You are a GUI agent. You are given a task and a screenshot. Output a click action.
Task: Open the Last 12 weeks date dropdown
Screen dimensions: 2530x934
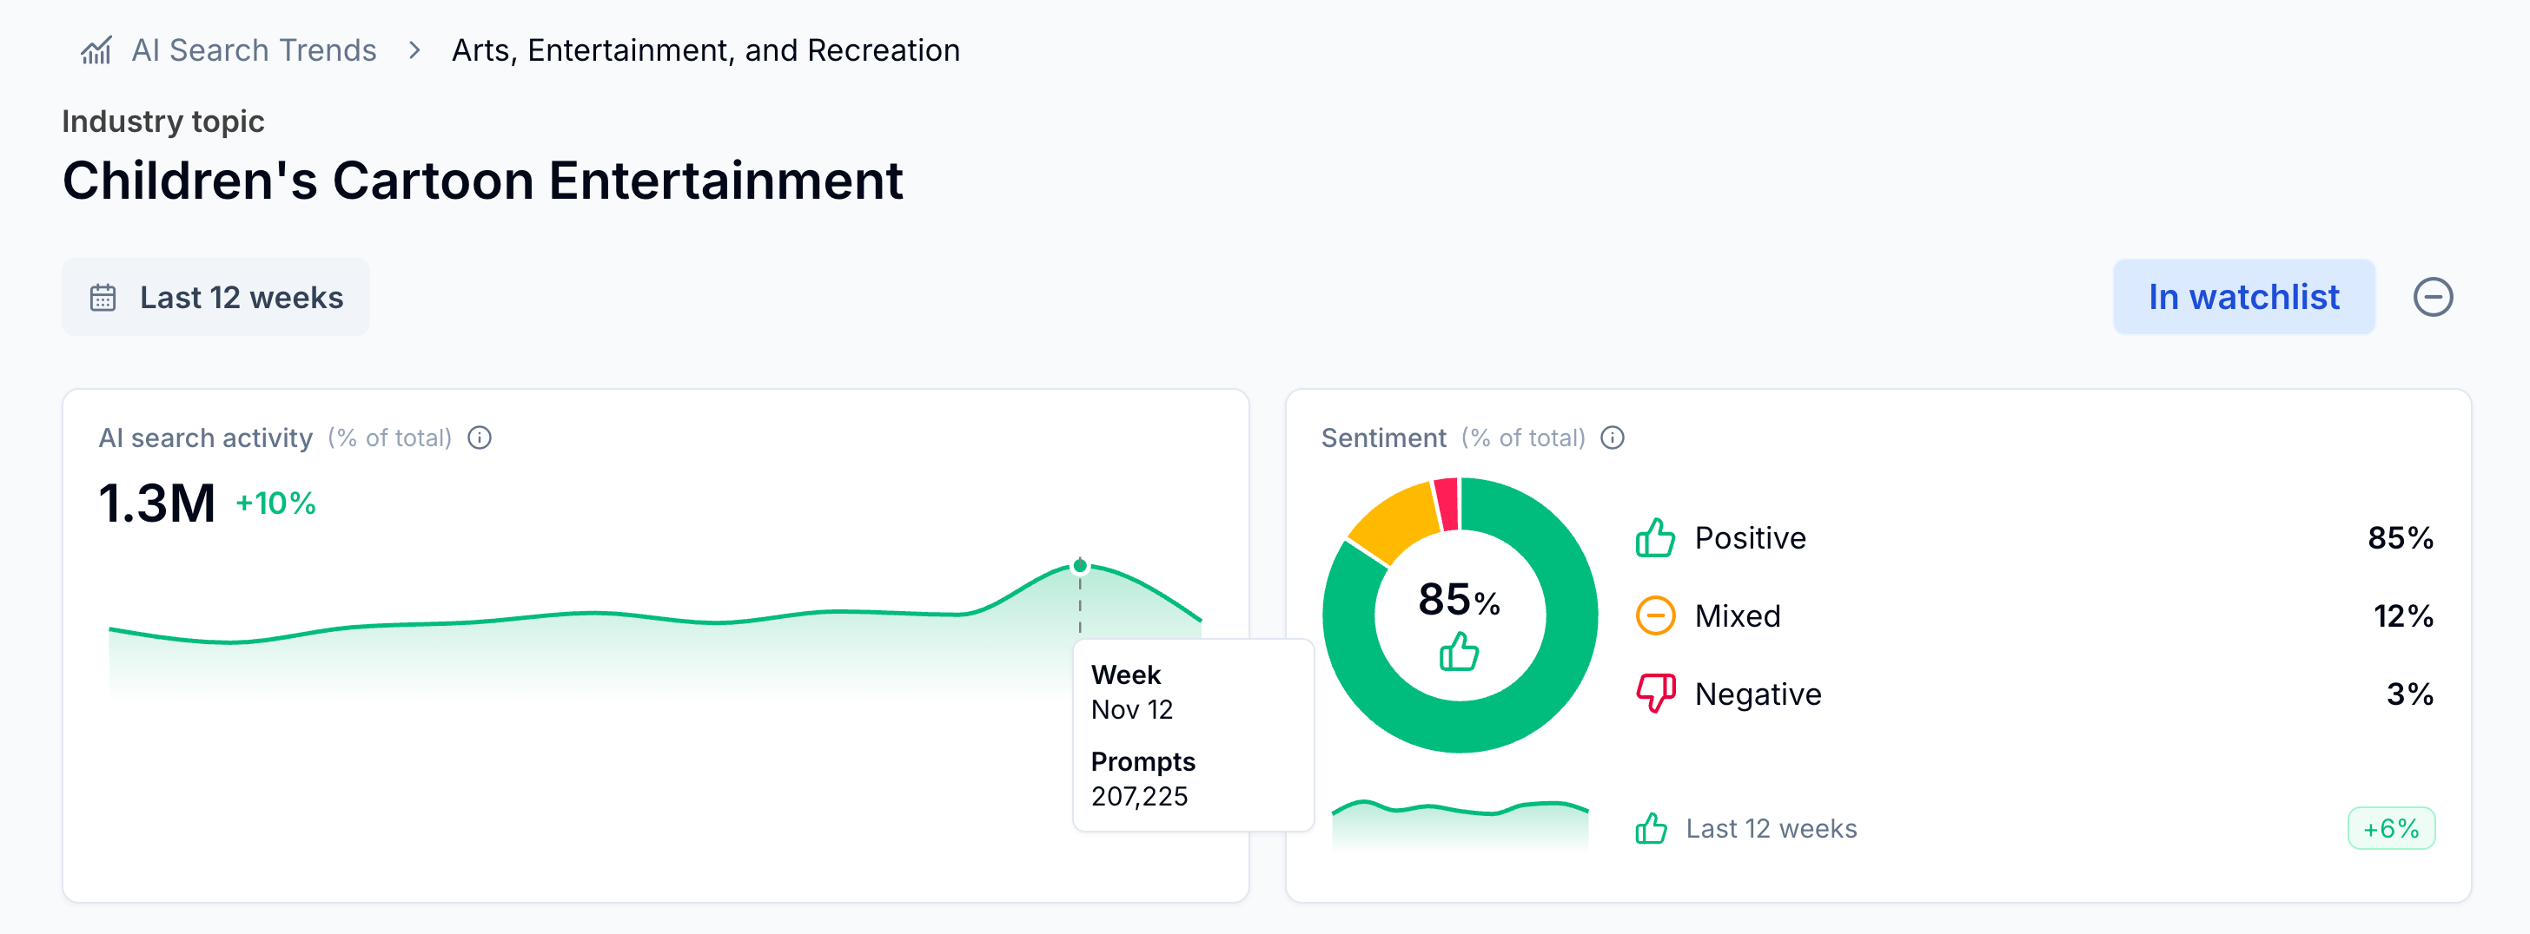[x=216, y=297]
